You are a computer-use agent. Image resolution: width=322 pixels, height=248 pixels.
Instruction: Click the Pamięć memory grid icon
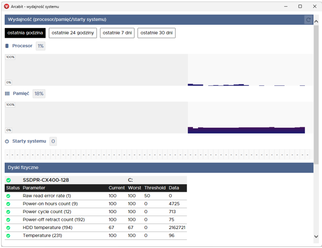(7, 94)
